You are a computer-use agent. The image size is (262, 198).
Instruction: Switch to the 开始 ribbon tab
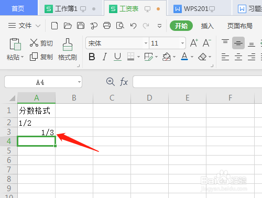pos(181,26)
